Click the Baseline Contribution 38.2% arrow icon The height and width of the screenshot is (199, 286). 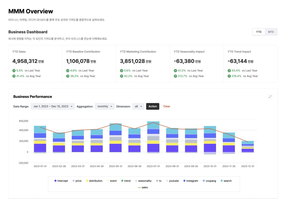68,76
